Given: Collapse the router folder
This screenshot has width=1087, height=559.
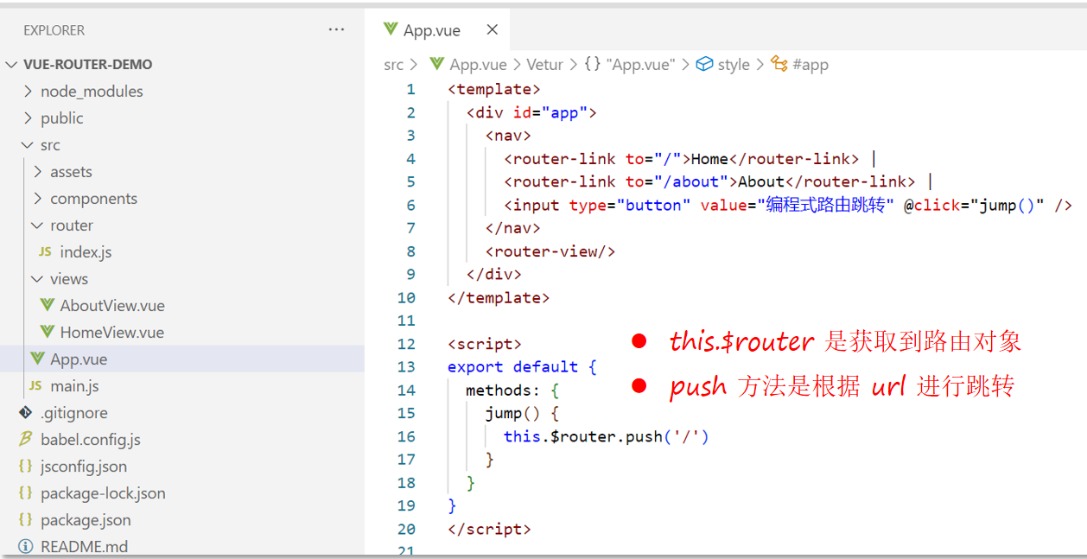Looking at the screenshot, I should tap(38, 226).
